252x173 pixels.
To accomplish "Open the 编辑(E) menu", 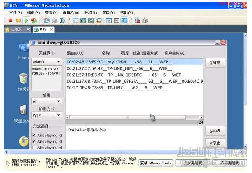I will click(x=33, y=13).
